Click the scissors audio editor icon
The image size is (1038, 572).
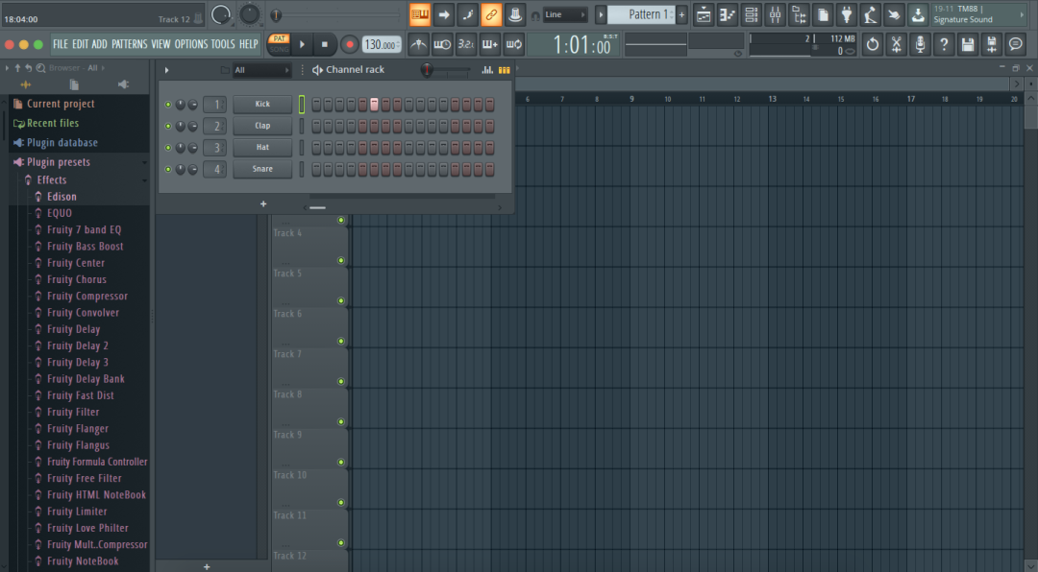(897, 44)
